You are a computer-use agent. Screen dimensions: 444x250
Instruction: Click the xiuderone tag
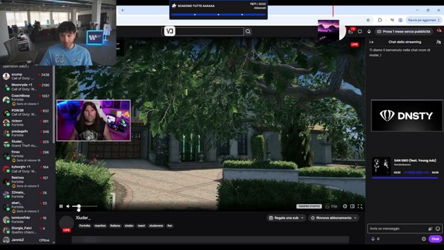(156, 226)
